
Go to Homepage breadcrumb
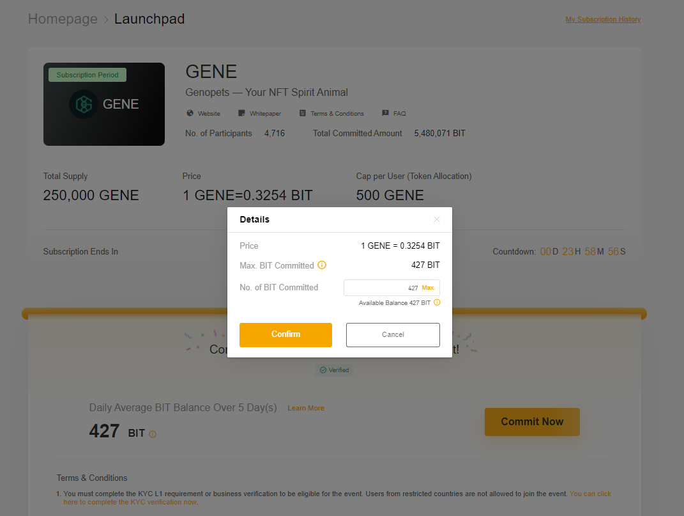coord(63,19)
